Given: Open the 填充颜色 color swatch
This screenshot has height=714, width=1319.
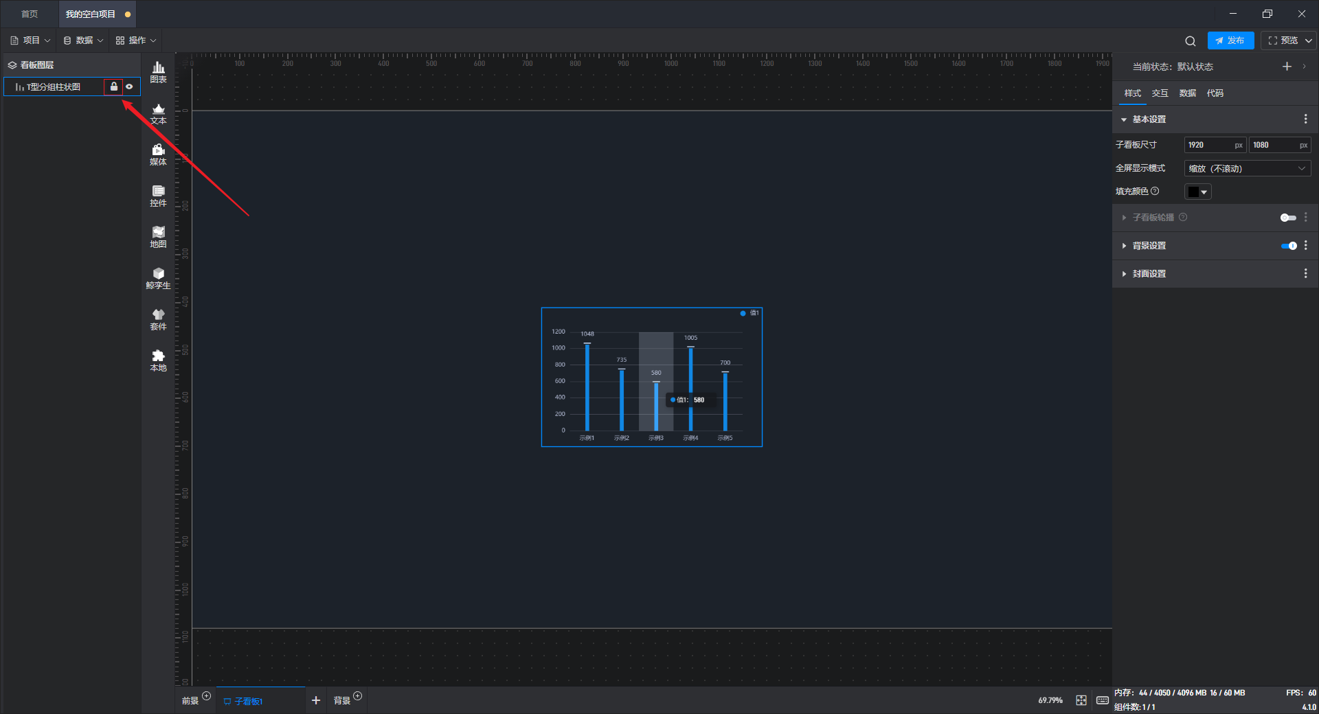Looking at the screenshot, I should click(1197, 192).
